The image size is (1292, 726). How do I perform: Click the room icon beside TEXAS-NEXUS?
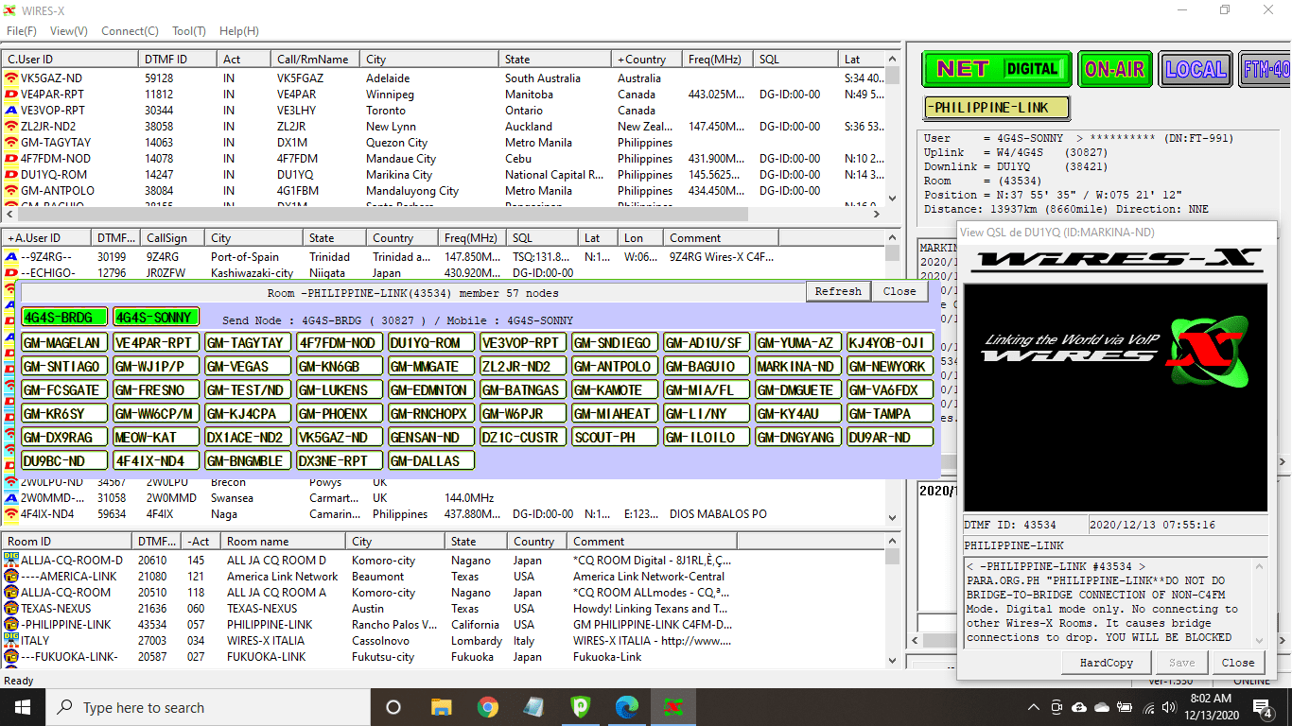[11, 609]
